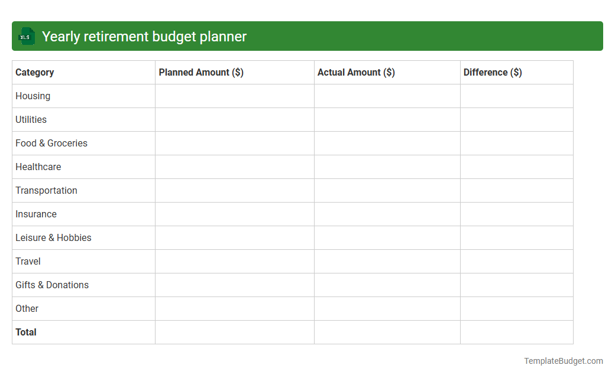
Task: Select the 'Insurance' category cell
Action: point(36,214)
